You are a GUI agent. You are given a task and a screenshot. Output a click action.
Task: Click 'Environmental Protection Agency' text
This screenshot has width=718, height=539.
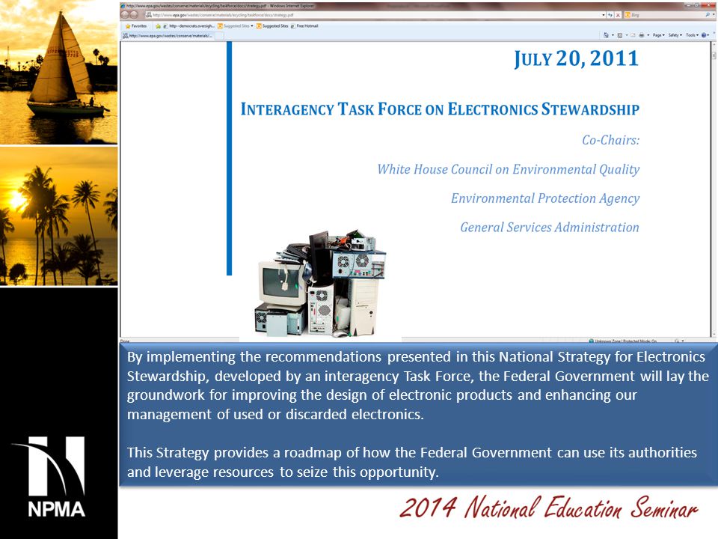click(x=545, y=198)
